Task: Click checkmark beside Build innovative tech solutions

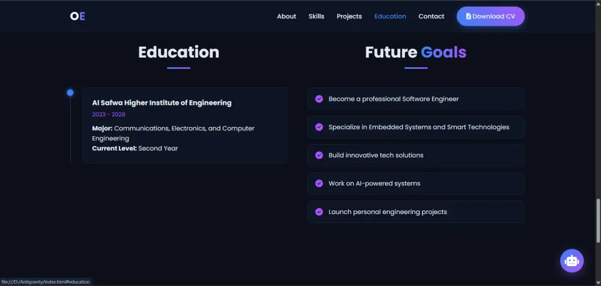Action: (x=319, y=155)
